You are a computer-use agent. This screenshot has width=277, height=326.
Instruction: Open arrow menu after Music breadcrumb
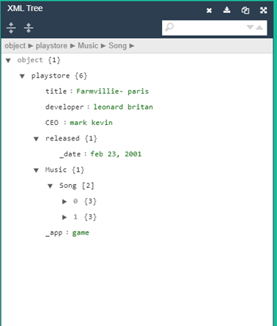click(103, 46)
